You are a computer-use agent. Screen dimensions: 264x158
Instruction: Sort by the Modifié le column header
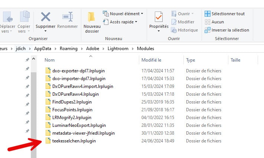[151, 60]
